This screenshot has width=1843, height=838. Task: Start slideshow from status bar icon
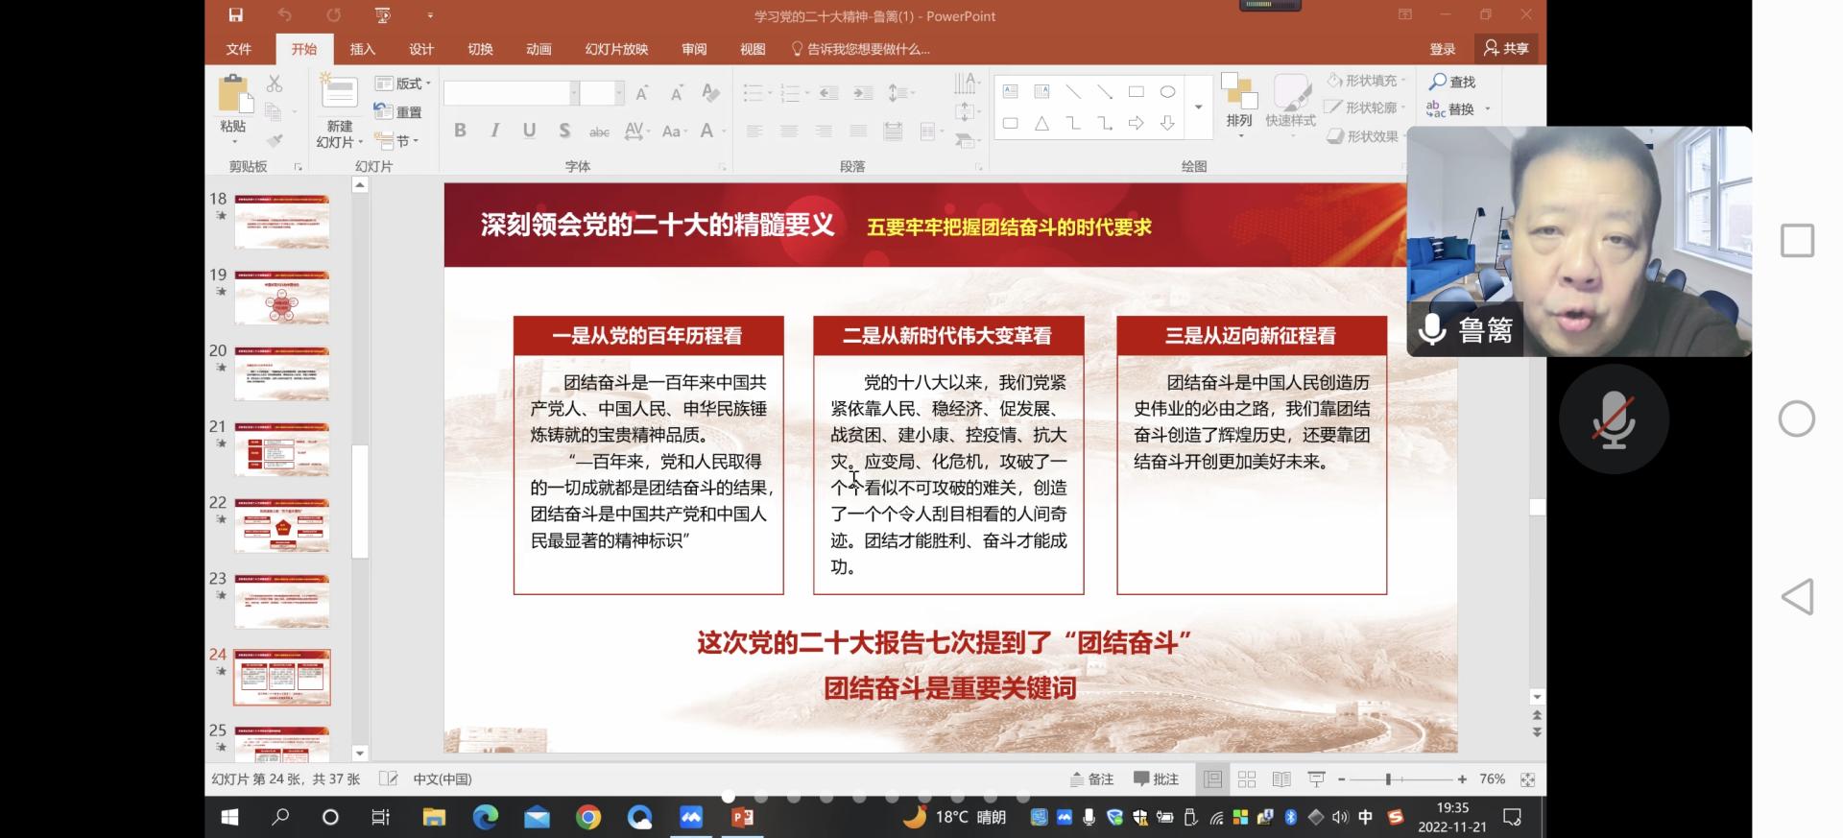1316,779
